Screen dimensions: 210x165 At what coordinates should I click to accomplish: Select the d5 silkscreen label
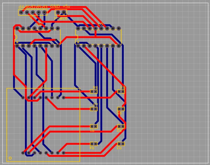point(39,7)
